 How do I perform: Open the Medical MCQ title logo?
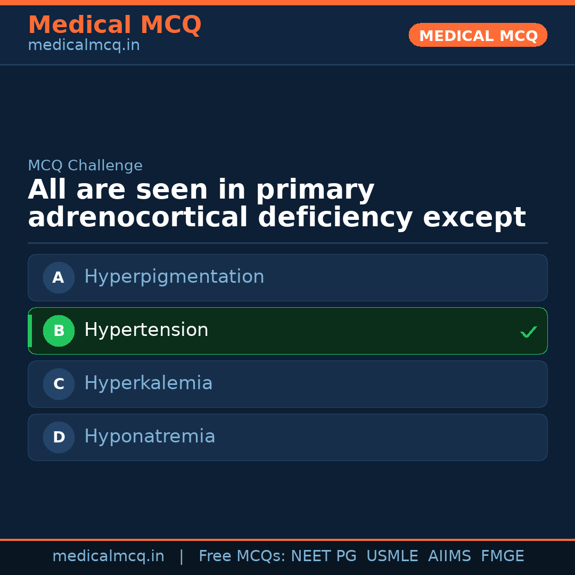(114, 25)
